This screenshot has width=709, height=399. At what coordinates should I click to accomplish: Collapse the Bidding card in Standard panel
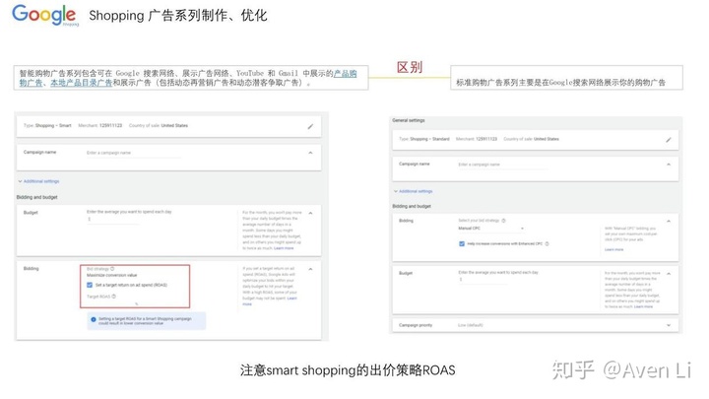(669, 222)
